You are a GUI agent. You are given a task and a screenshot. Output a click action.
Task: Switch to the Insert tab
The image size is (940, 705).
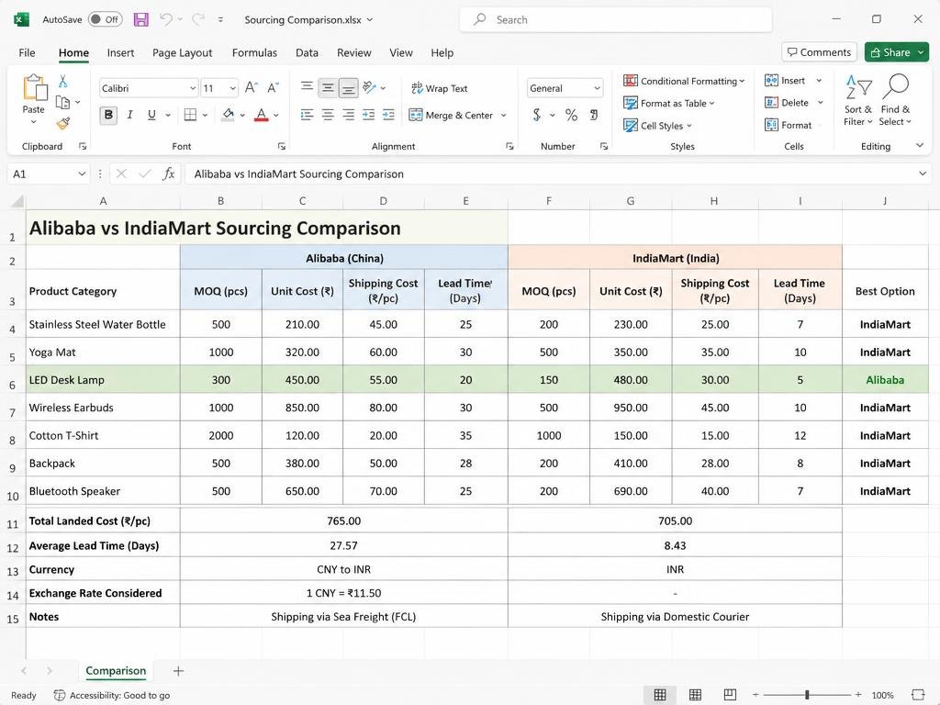pyautogui.click(x=120, y=52)
